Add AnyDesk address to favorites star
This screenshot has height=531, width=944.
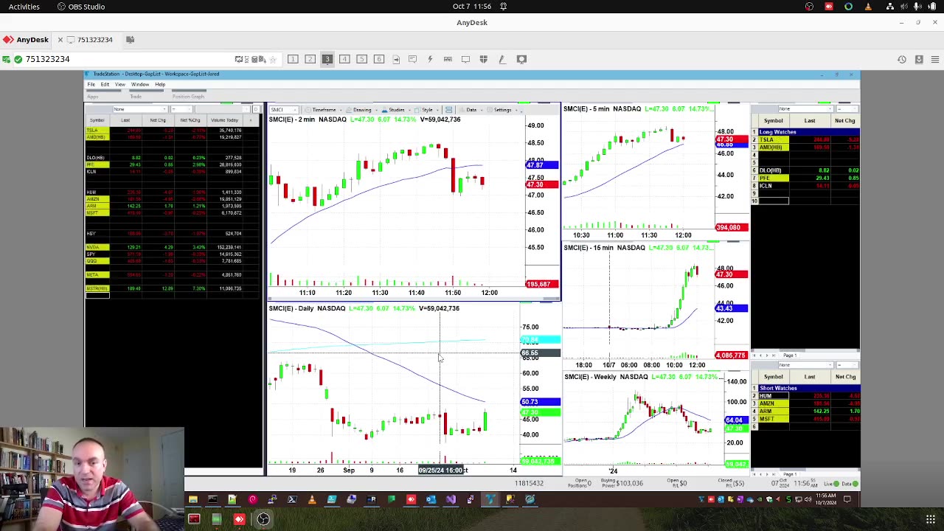pos(273,59)
